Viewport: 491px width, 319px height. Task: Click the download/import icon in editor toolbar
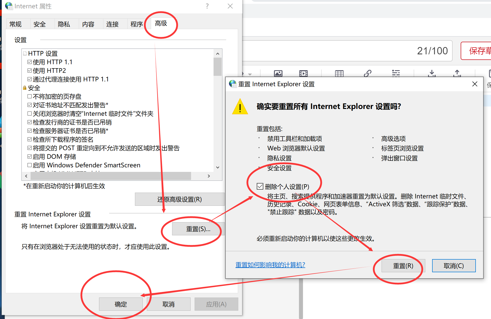point(432,74)
